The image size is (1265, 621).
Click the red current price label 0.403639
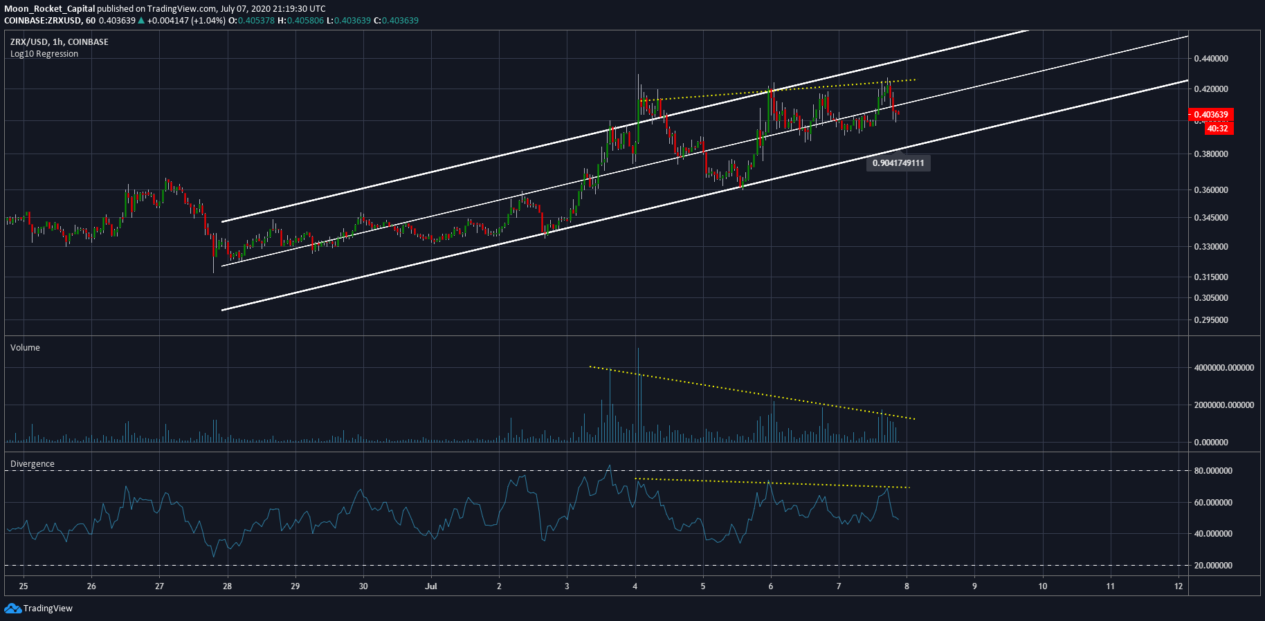1211,115
